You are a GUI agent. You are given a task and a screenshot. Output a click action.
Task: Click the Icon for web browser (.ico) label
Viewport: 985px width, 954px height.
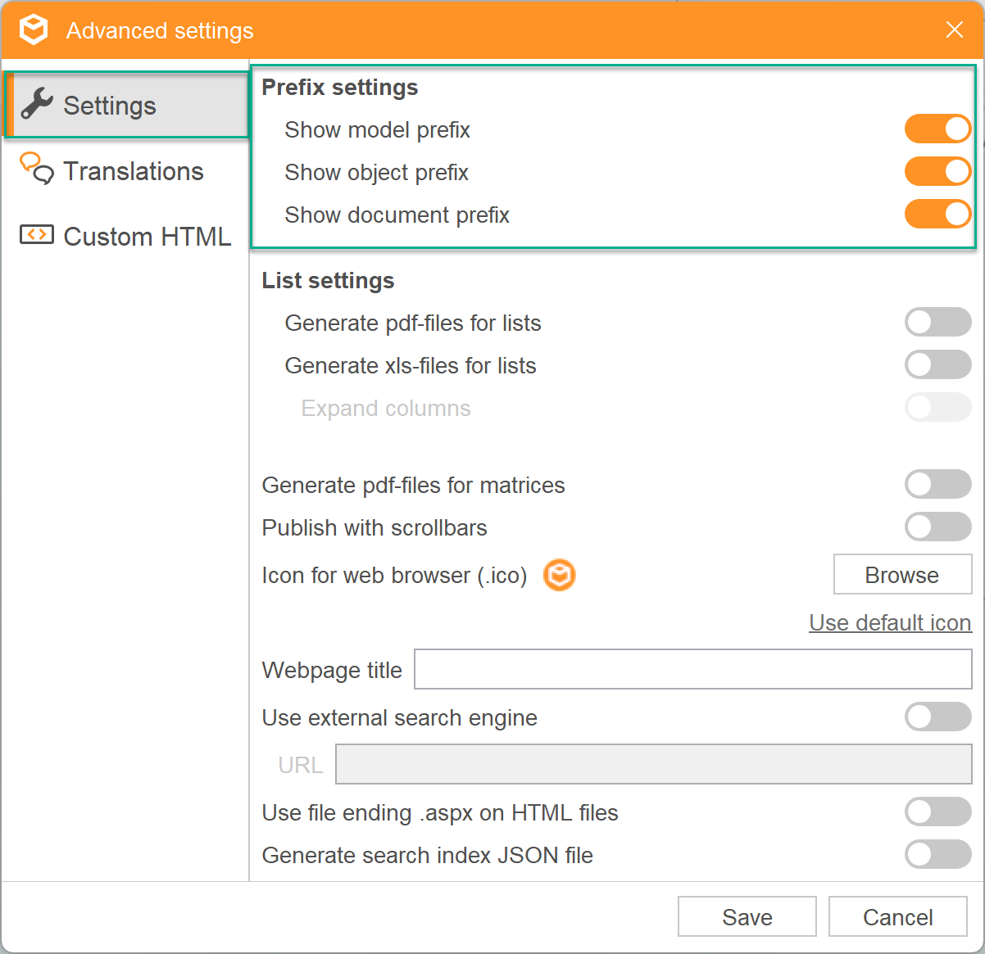[x=394, y=575]
